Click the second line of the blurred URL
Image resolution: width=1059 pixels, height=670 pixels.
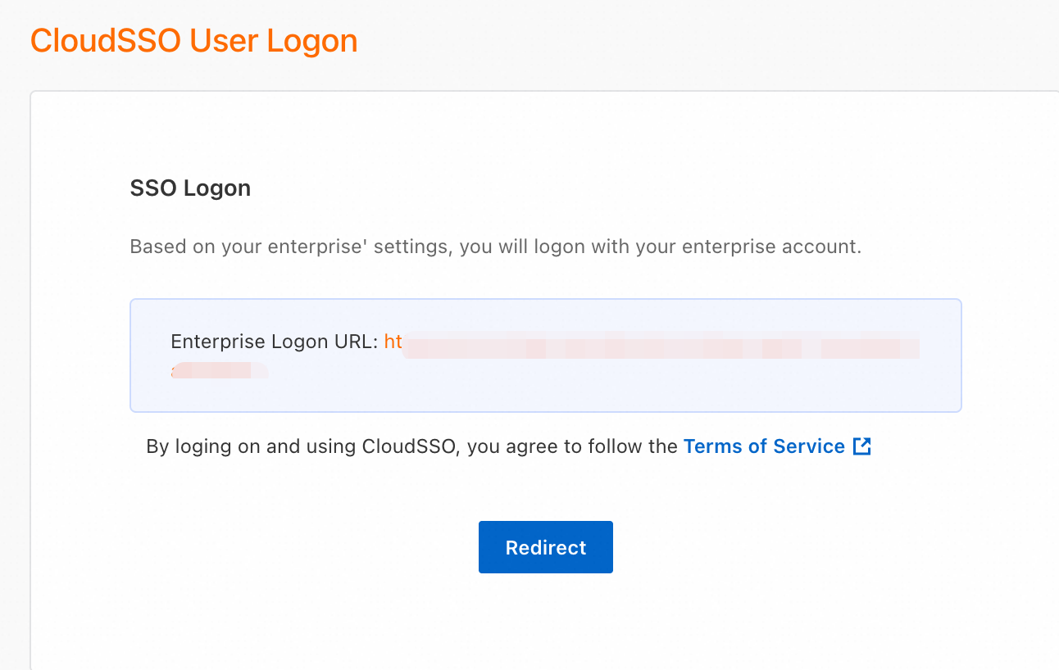click(x=220, y=370)
